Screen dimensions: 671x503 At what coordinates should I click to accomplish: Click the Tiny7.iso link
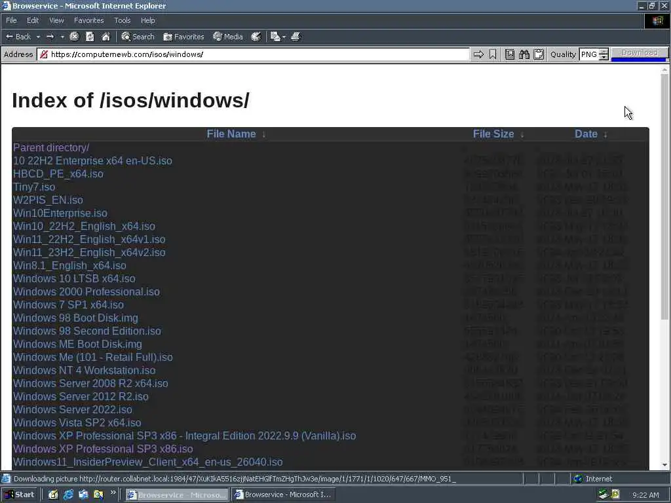coord(34,187)
